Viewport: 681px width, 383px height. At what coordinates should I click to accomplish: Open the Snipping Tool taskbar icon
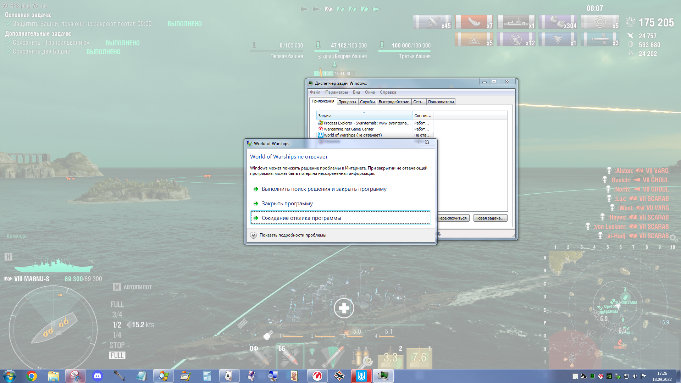[x=75, y=376]
